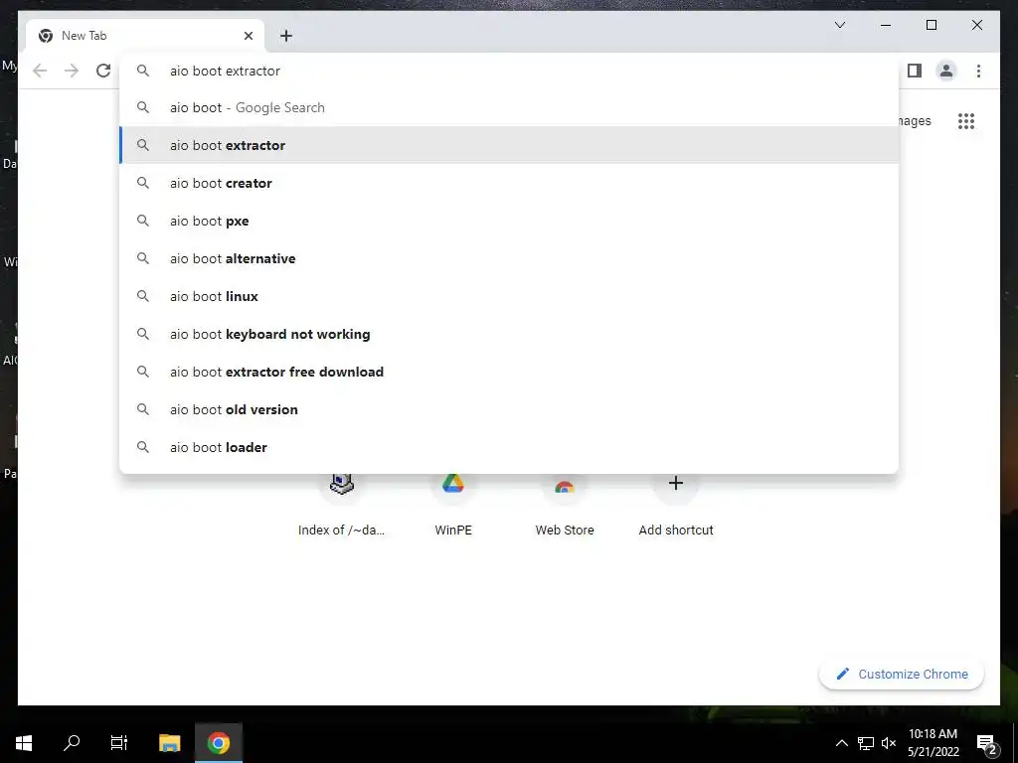Open File Explorer from the taskbar
Screen dimensions: 1018x763
[169, 743]
